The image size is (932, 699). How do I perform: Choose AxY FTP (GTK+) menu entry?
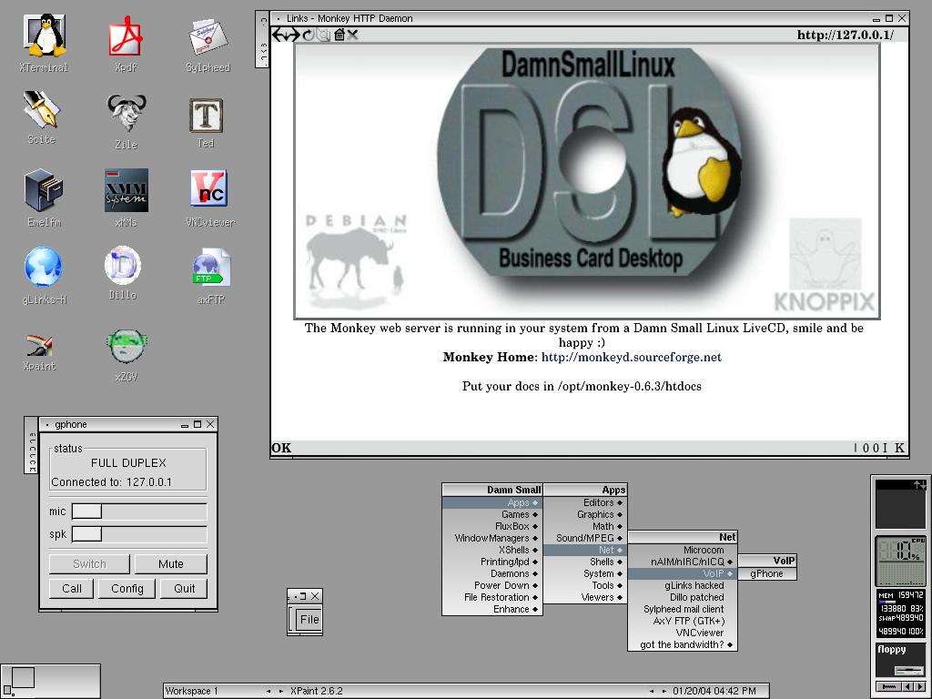point(683,621)
